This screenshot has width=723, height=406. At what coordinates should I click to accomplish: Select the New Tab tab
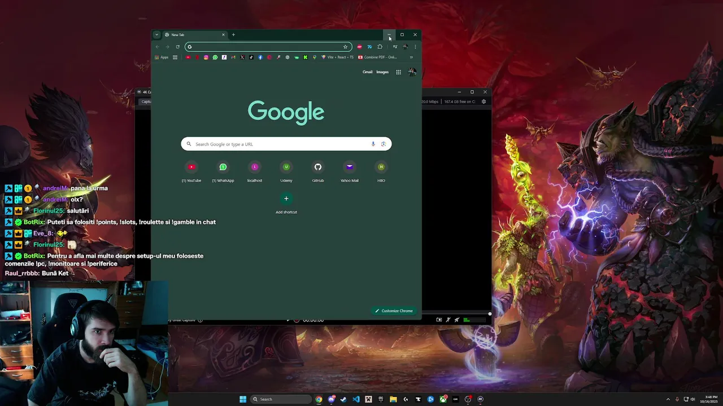point(194,34)
